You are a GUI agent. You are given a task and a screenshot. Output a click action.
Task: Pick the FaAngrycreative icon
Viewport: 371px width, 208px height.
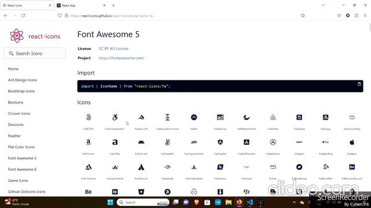click(x=194, y=142)
